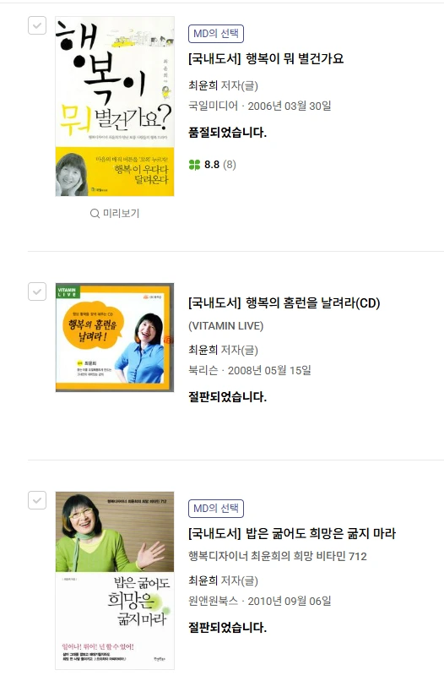444x681 pixels.
Task: Open the 행복이 뭐 별건가요 book cover thumbnail
Action: tap(115, 106)
